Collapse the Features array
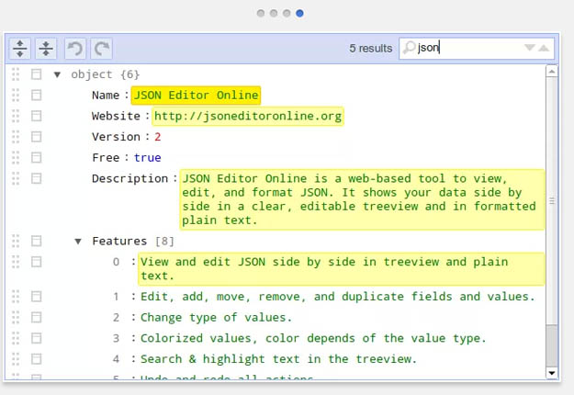The height and width of the screenshot is (395, 574). [x=78, y=242]
